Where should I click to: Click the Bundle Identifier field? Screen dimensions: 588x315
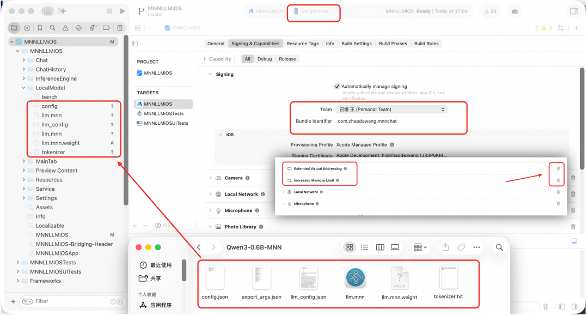coord(391,122)
